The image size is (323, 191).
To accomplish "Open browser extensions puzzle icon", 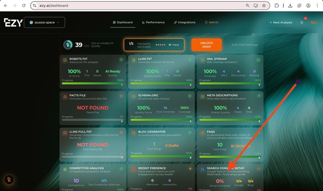I will [276, 6].
